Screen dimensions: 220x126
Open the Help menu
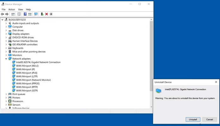pos(28,9)
